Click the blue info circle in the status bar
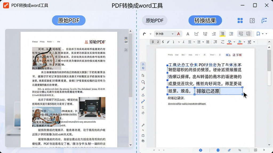The height and width of the screenshot is (153, 273). pyautogui.click(x=200, y=150)
